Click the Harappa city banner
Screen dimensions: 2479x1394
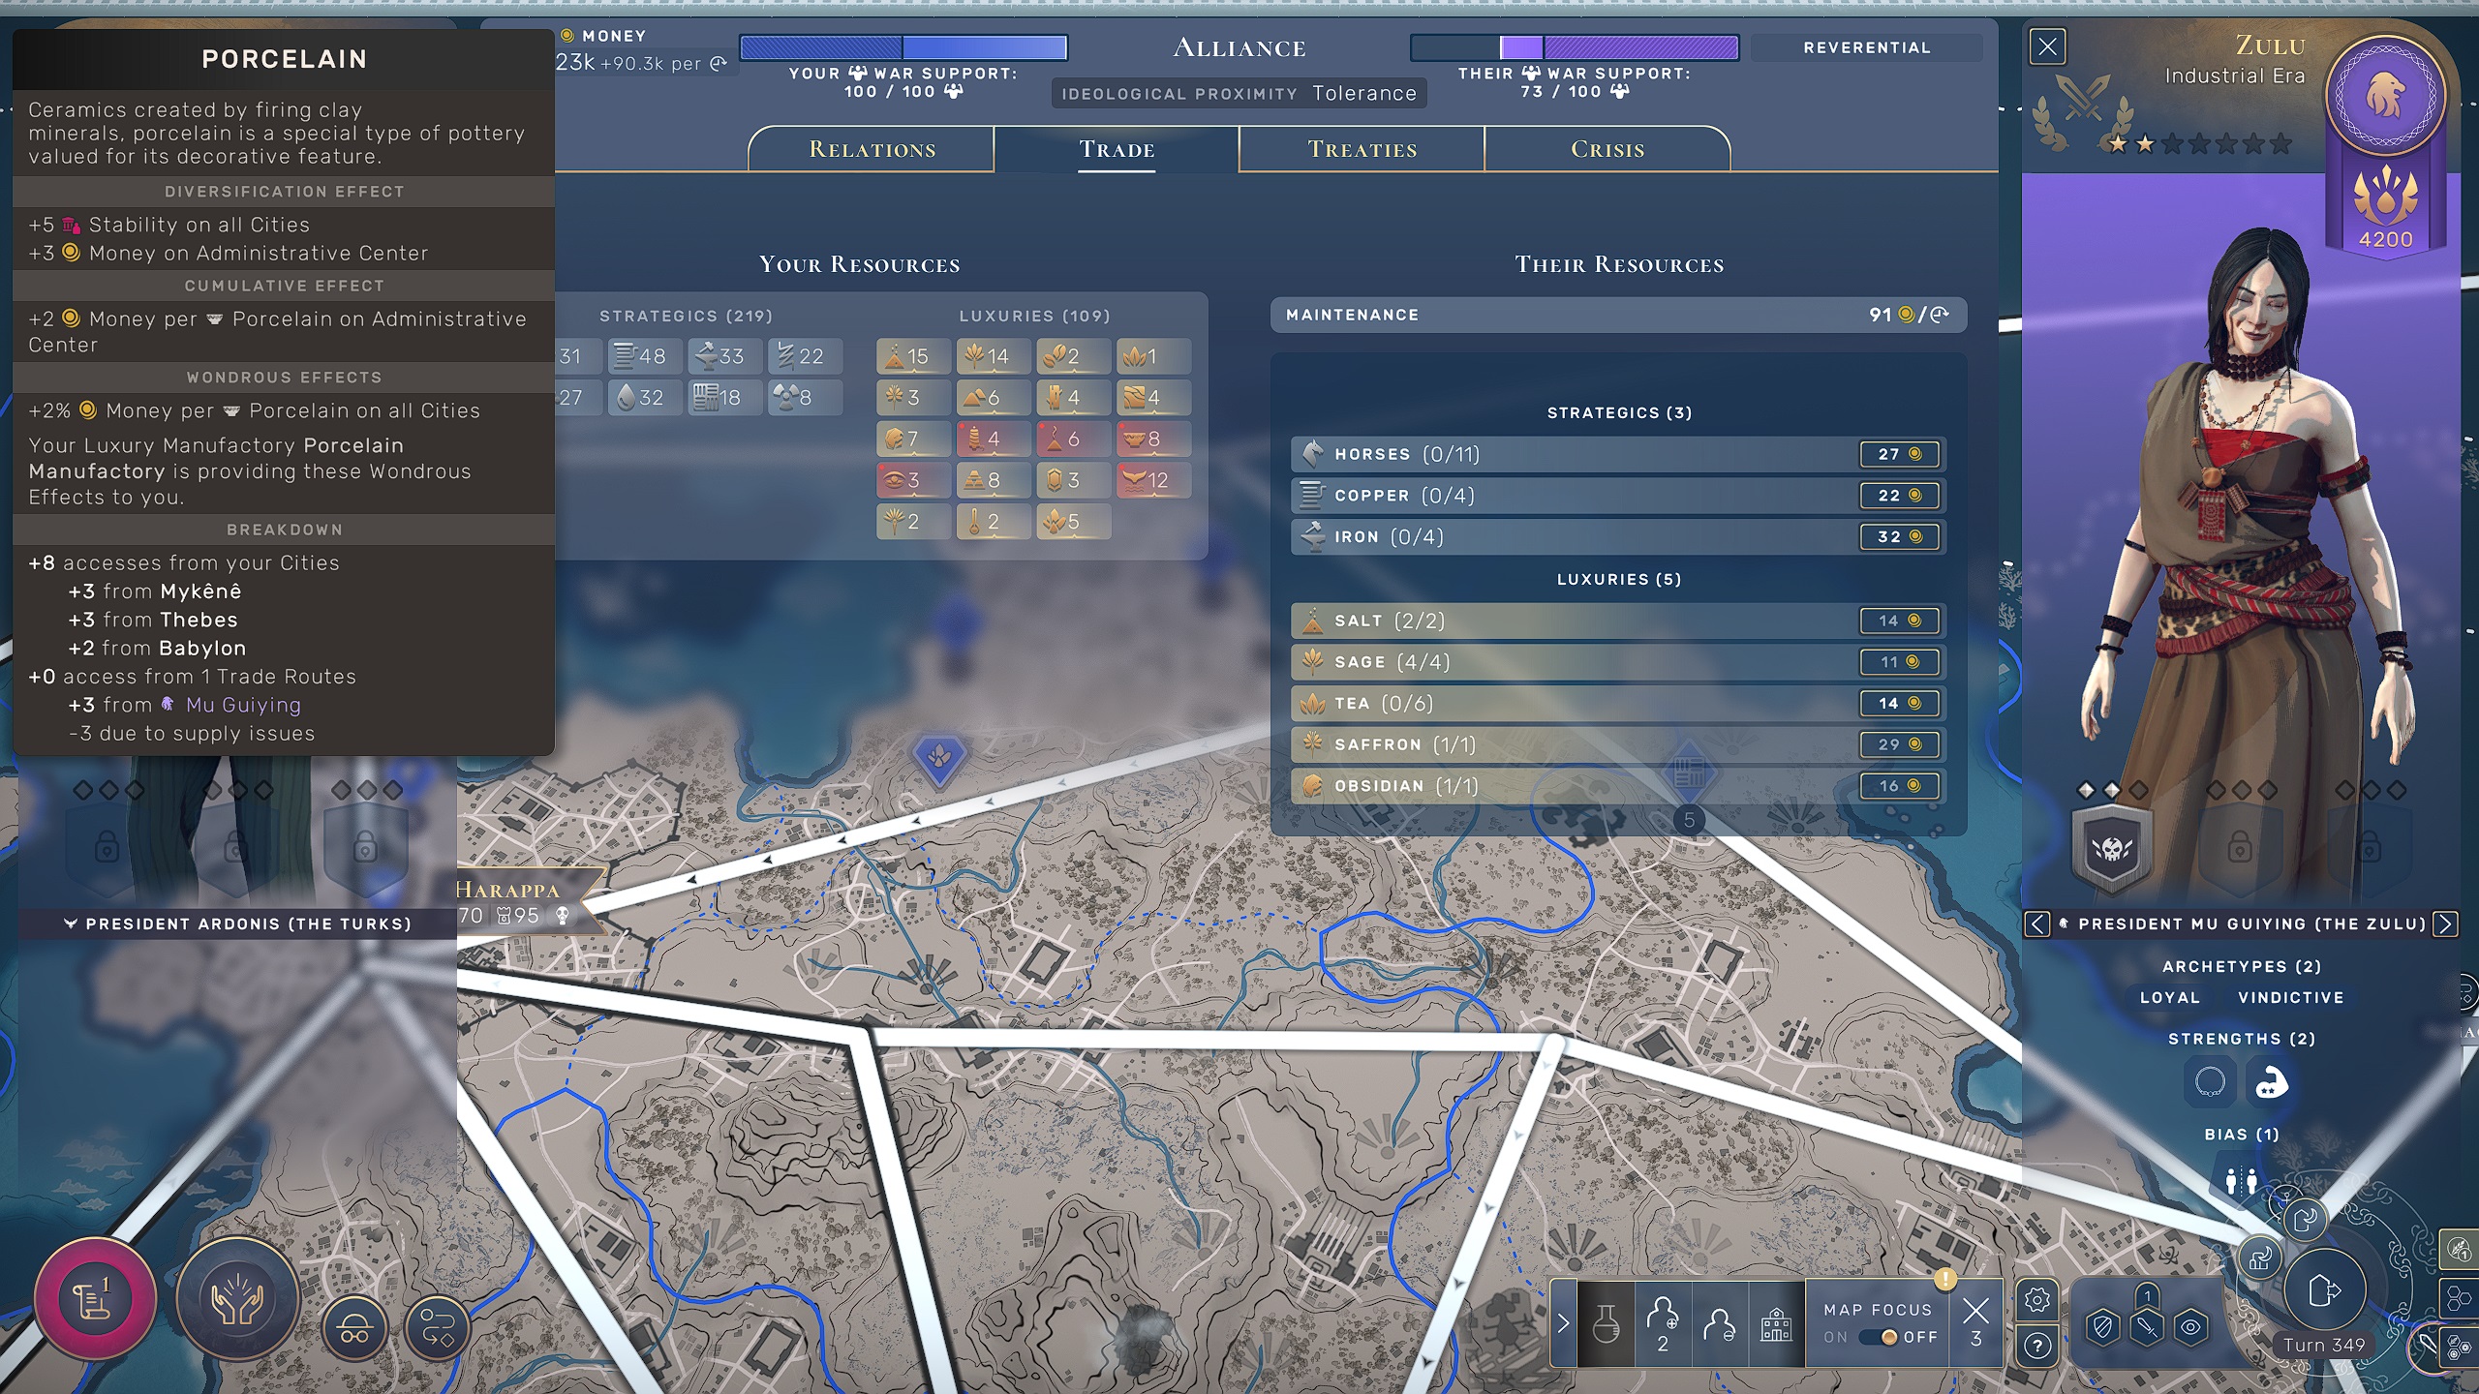tap(529, 902)
